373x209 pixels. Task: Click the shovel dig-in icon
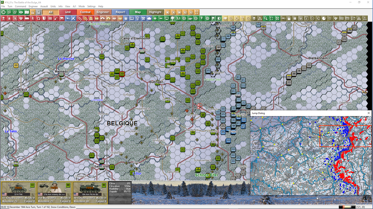tap(56, 18)
